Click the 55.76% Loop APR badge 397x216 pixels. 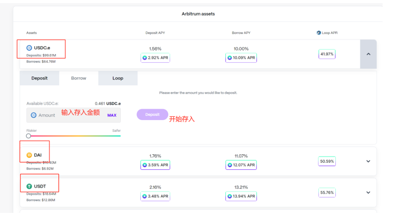click(x=327, y=193)
